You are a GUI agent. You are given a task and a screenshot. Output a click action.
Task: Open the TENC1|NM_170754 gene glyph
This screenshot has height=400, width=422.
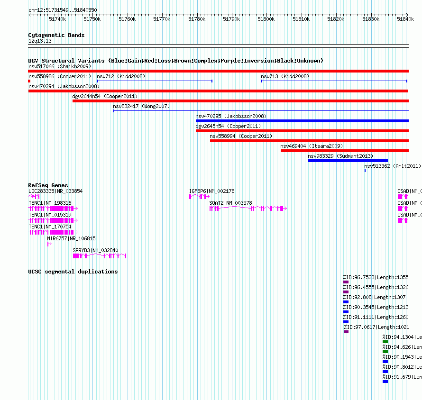53,232
